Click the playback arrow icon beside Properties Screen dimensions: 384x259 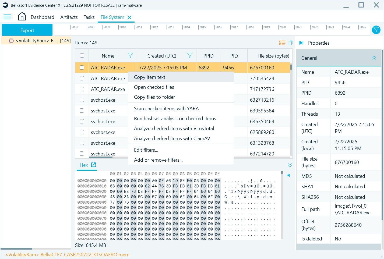tap(301, 42)
